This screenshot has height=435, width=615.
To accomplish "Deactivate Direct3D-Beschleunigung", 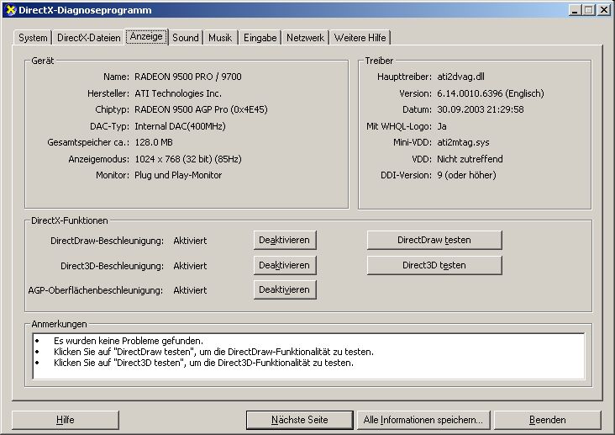I will click(x=285, y=265).
